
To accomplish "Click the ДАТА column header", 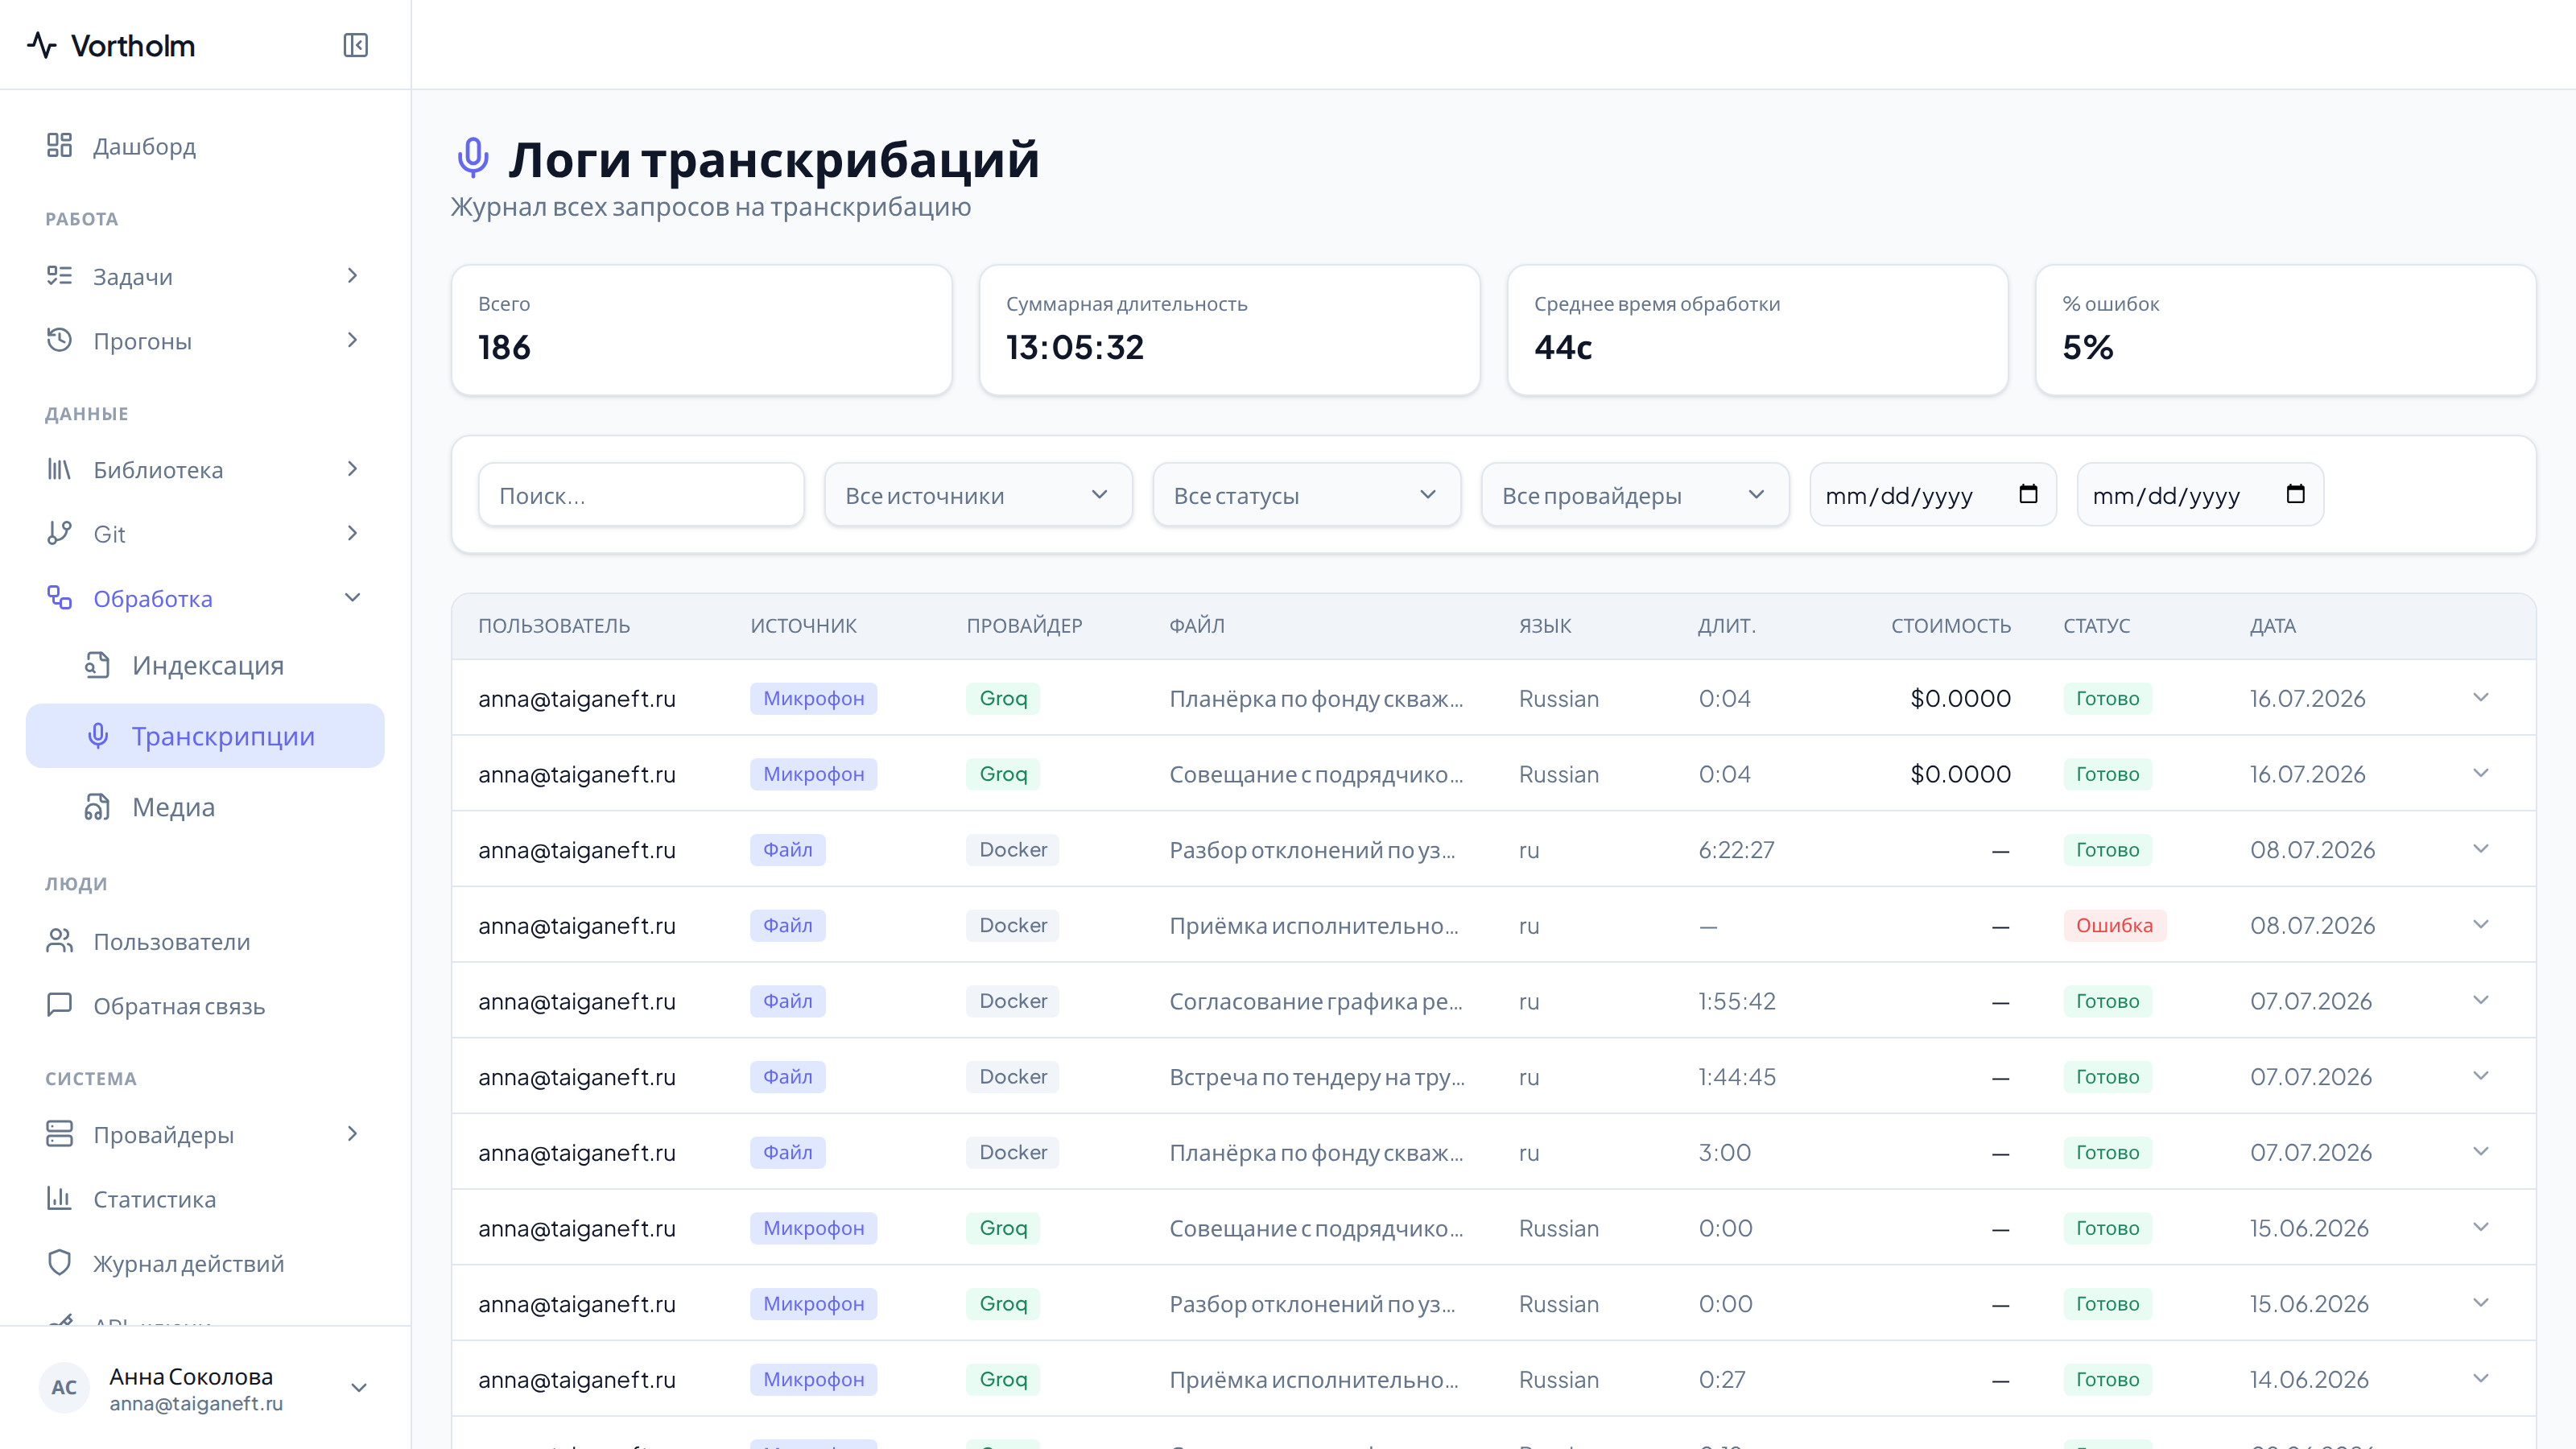I will coord(2273,626).
